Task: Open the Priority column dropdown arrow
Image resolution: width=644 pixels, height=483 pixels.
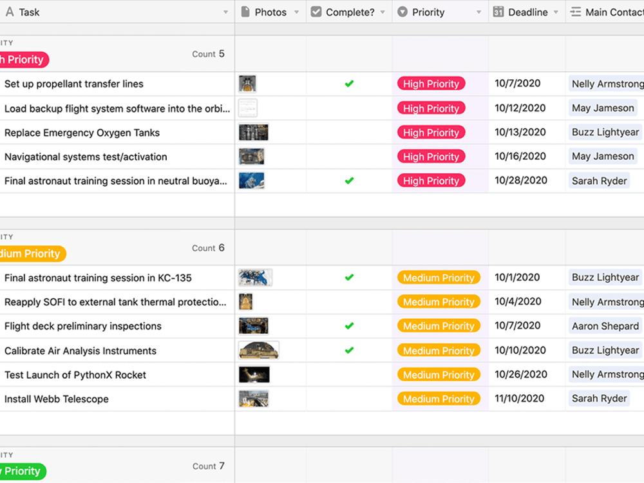Action: (x=478, y=12)
